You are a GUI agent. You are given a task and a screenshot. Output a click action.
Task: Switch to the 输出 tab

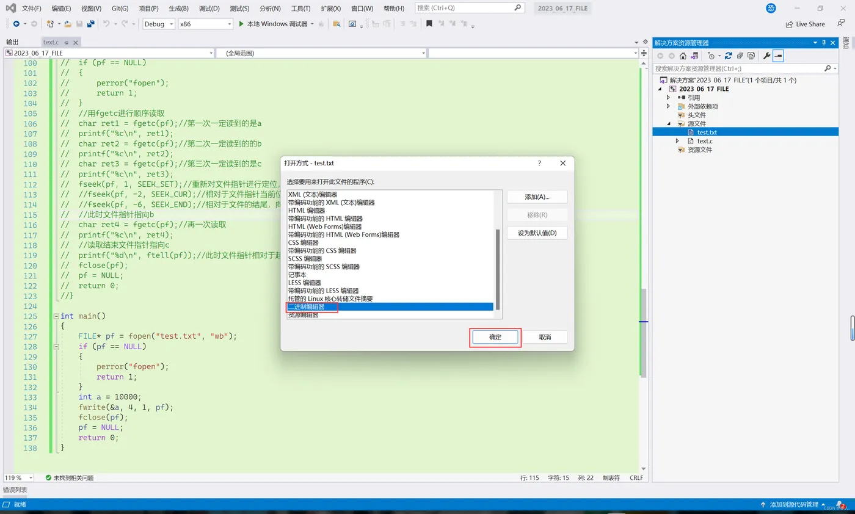click(x=12, y=42)
